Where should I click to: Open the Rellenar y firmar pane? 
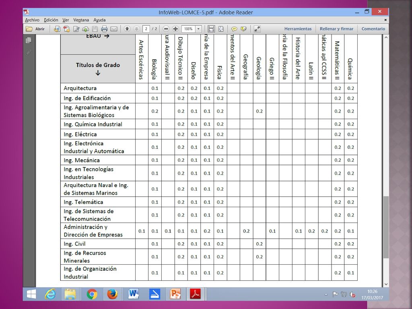point(337,29)
